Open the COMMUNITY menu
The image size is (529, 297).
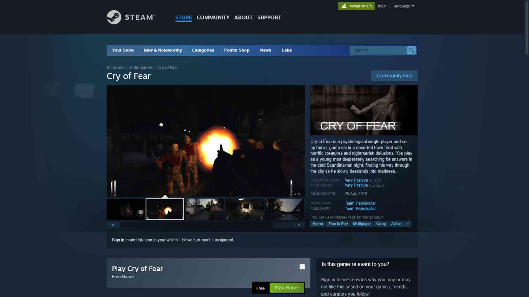coord(213,17)
